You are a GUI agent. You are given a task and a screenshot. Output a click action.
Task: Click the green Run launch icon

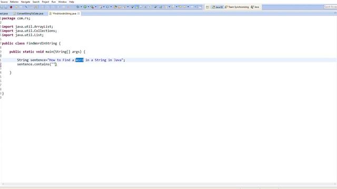[x=85, y=7]
